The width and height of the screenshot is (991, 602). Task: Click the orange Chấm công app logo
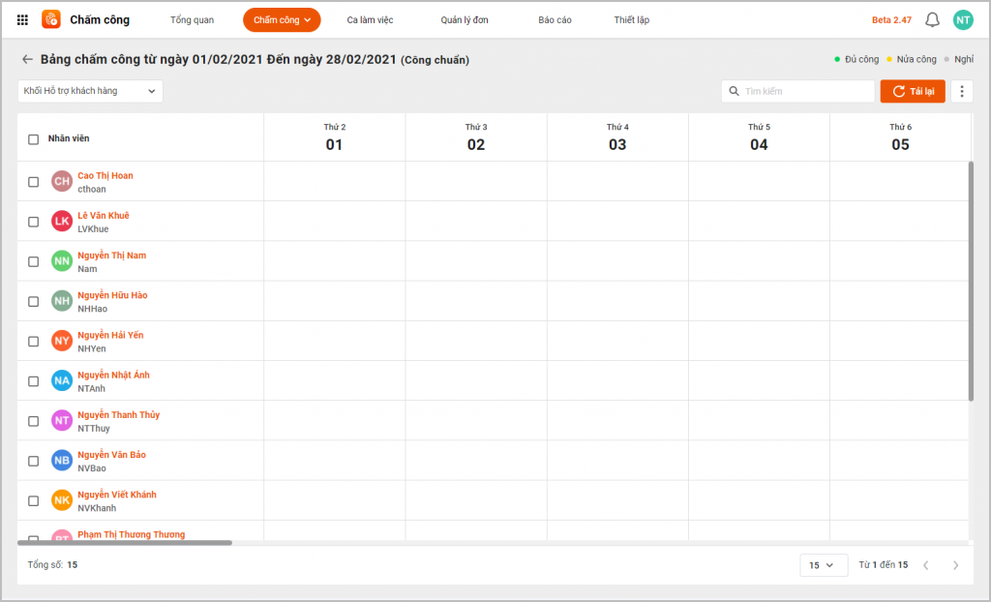pyautogui.click(x=51, y=19)
